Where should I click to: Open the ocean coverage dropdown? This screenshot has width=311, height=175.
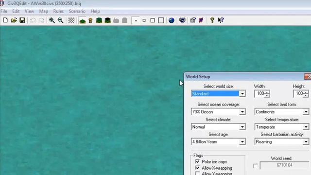(242, 112)
